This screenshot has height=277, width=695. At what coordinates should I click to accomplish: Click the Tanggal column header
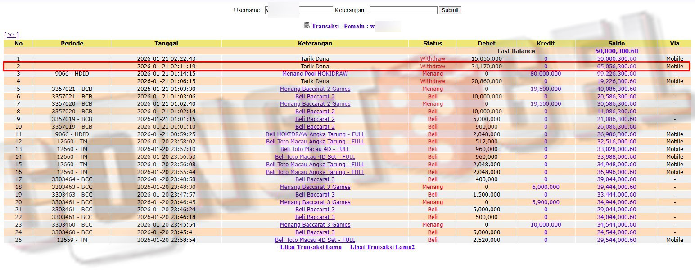pos(166,43)
